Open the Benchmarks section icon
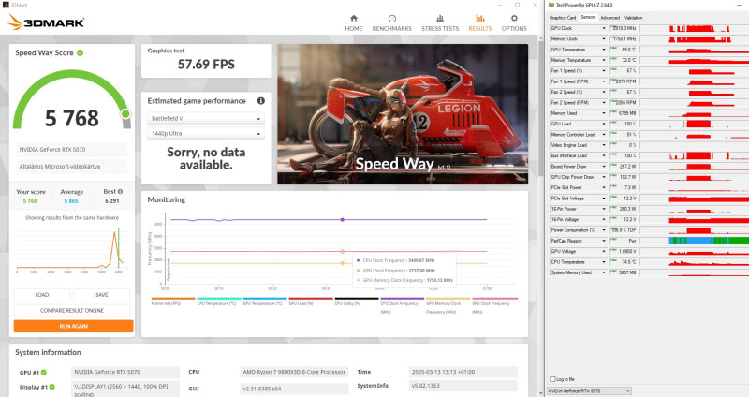Image resolution: width=749 pixels, height=397 pixels. (x=391, y=18)
